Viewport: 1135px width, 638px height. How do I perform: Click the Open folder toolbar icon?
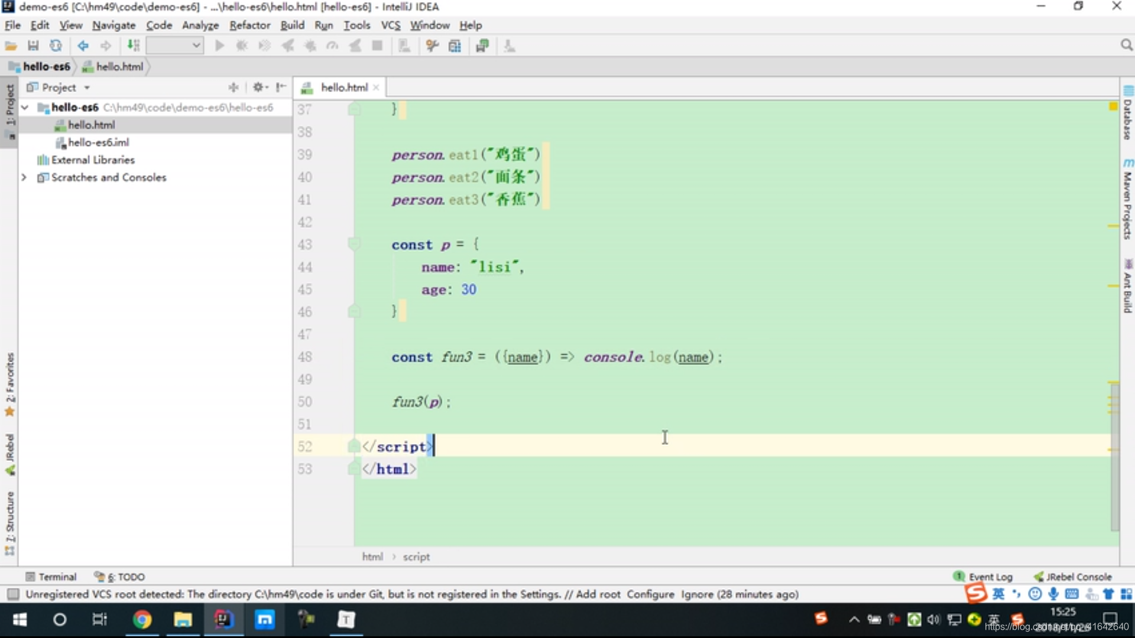pos(11,46)
